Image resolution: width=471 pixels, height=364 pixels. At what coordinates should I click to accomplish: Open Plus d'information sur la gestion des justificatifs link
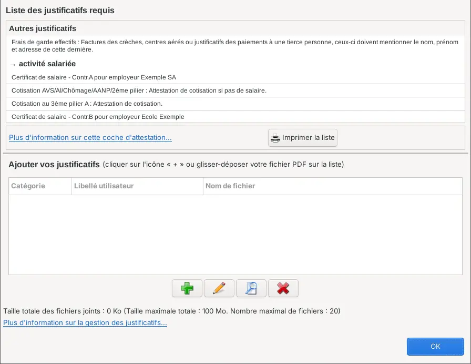pos(85,322)
